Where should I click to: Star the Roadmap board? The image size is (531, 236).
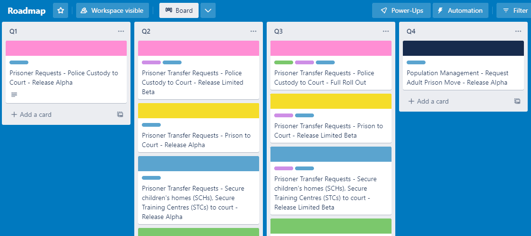(x=61, y=10)
